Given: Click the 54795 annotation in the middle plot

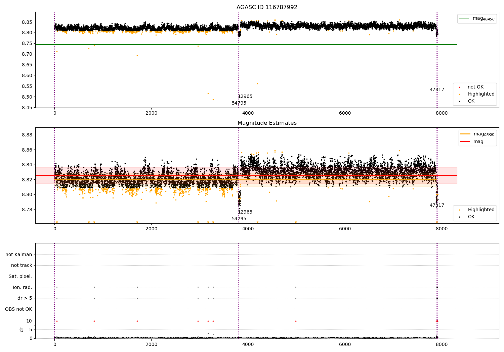Looking at the screenshot, I should (x=239, y=219).
